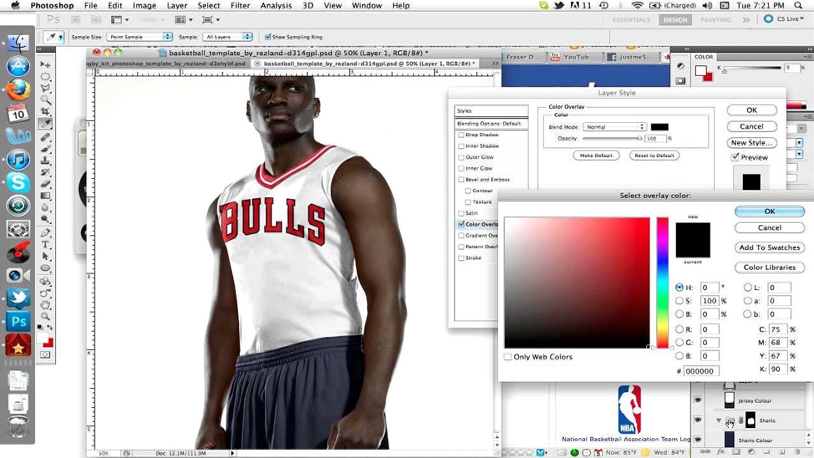Select the Hand tool
The height and width of the screenshot is (458, 814).
click(46, 304)
